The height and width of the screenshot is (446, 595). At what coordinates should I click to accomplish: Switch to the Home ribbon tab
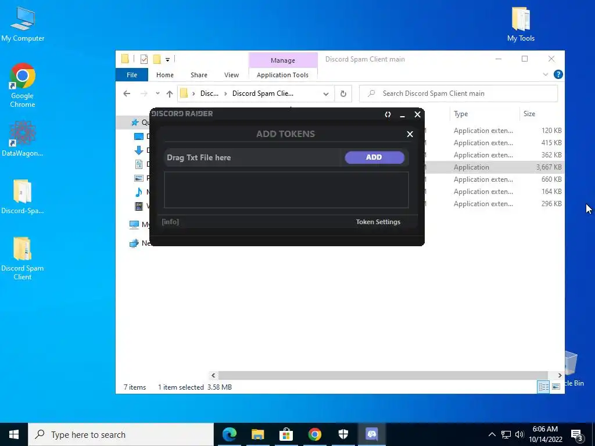164,75
